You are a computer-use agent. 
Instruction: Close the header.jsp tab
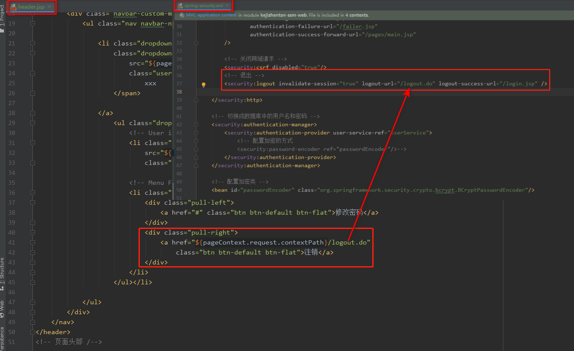(49, 7)
